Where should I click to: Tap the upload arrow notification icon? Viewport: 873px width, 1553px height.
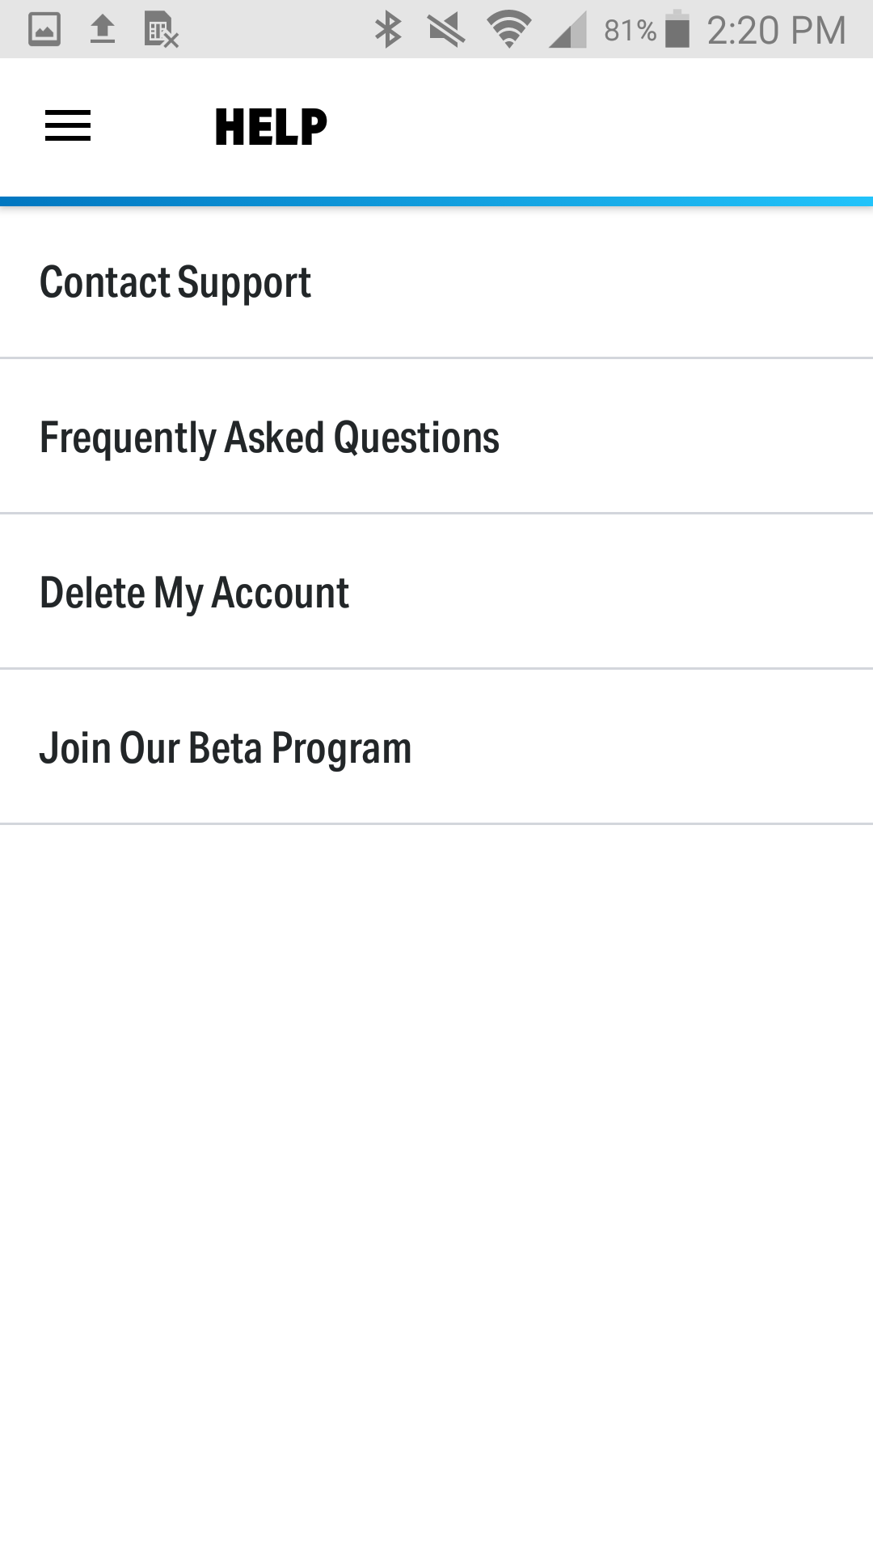coord(103,30)
